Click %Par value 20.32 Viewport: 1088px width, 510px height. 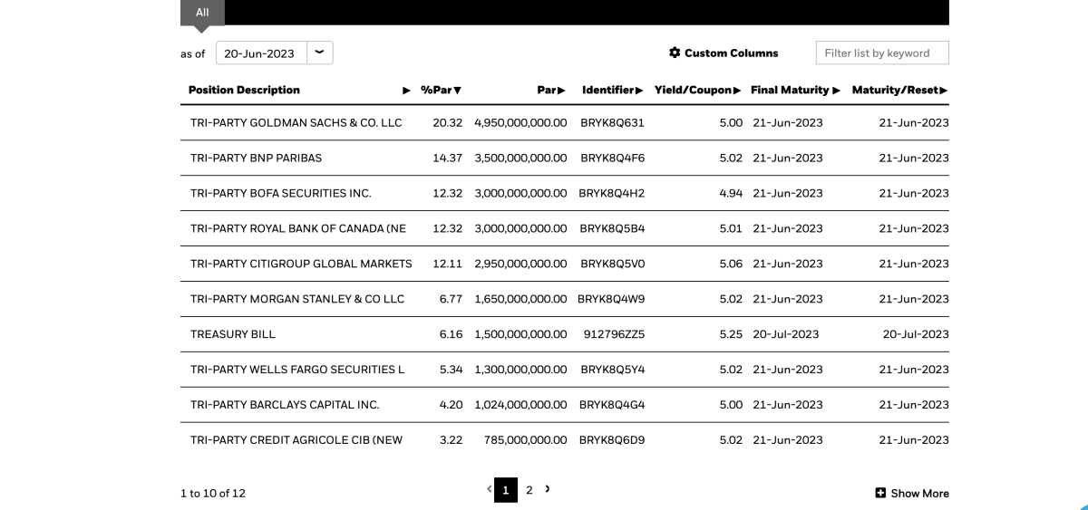click(x=448, y=122)
